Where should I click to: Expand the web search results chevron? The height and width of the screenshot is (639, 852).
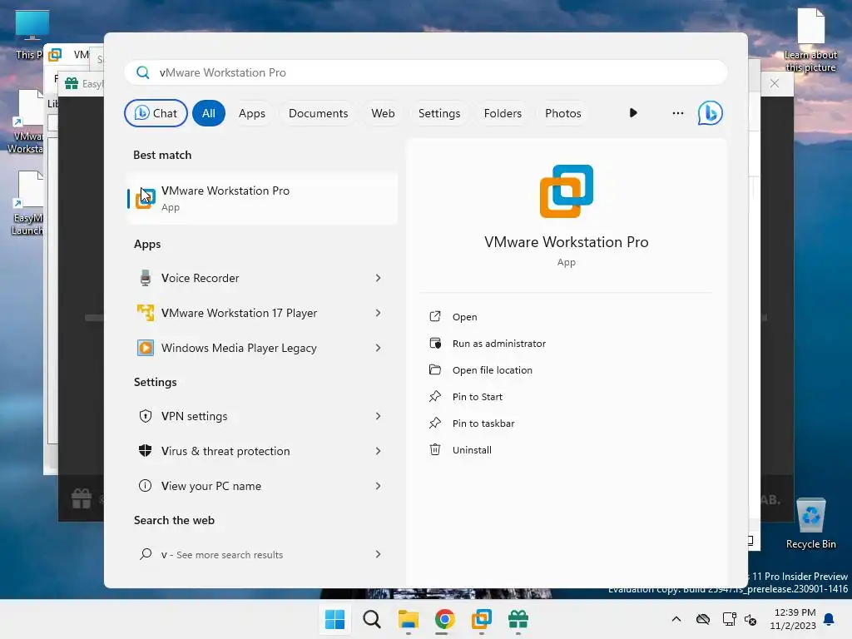tap(379, 554)
